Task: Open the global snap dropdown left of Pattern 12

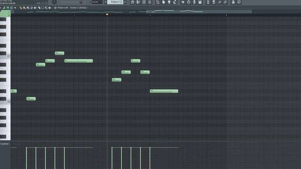Action: (97, 2)
